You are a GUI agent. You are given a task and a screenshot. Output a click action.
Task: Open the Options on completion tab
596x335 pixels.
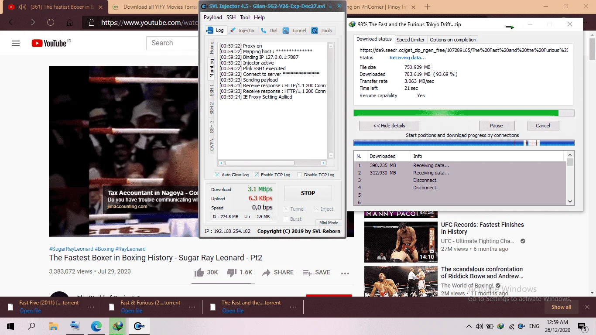click(x=453, y=40)
